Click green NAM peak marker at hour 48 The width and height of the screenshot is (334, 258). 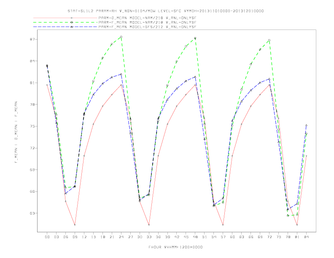[x=195, y=38]
